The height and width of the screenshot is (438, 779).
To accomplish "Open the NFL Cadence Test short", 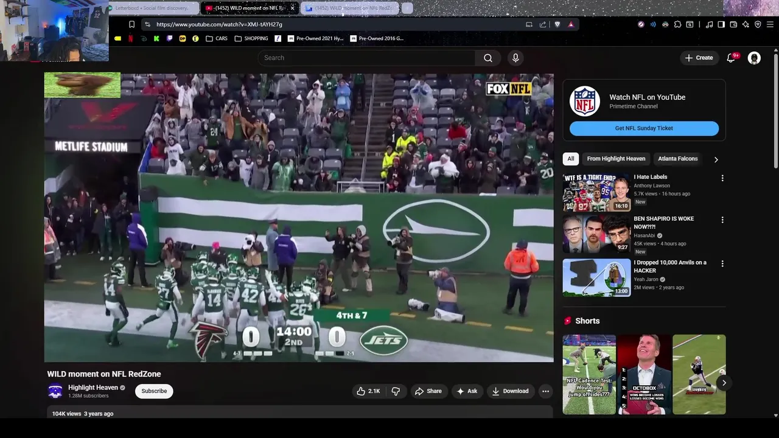I will [x=589, y=374].
